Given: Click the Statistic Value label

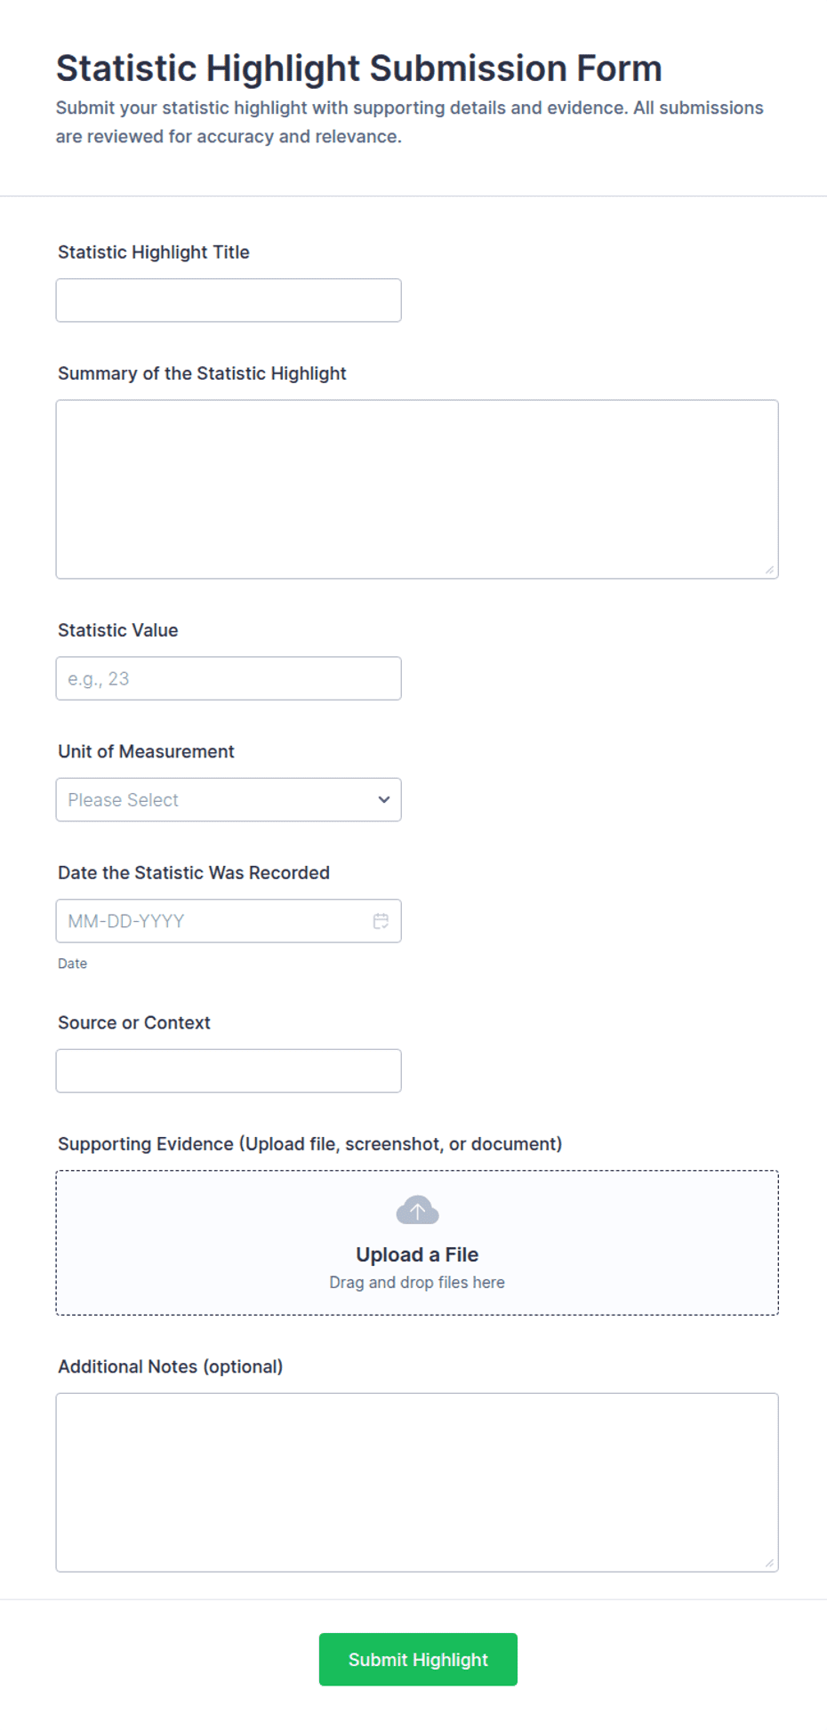Looking at the screenshot, I should coord(118,630).
